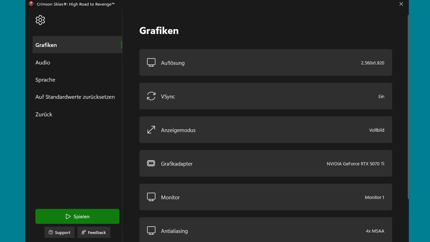
Task: Toggle VSync setting showing Ein
Action: tap(381, 97)
